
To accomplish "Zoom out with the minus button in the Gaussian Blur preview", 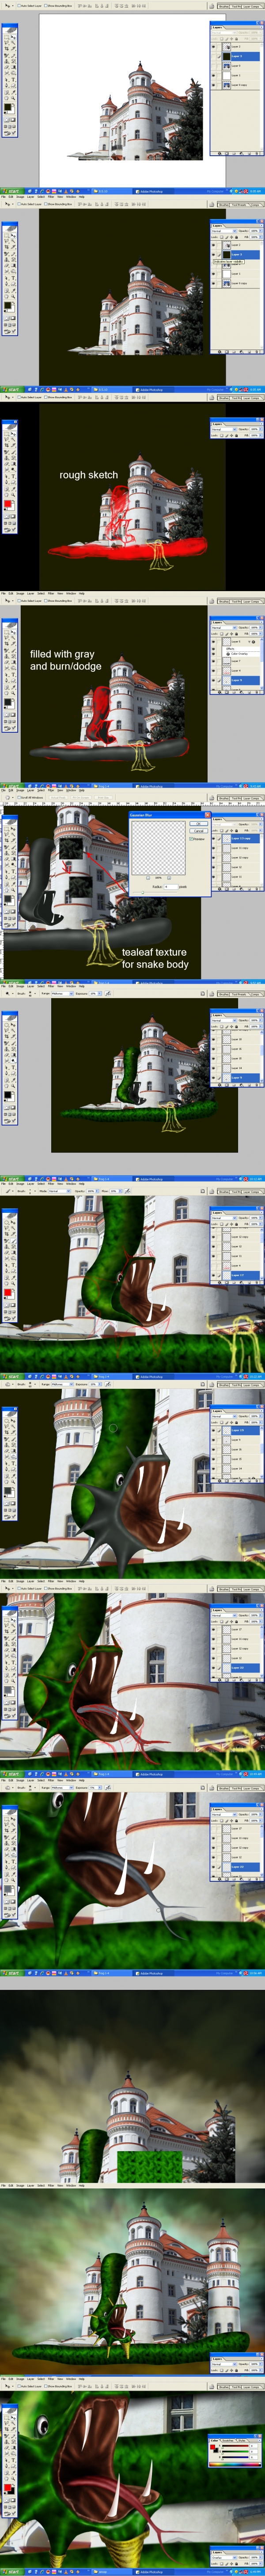I will click(149, 877).
